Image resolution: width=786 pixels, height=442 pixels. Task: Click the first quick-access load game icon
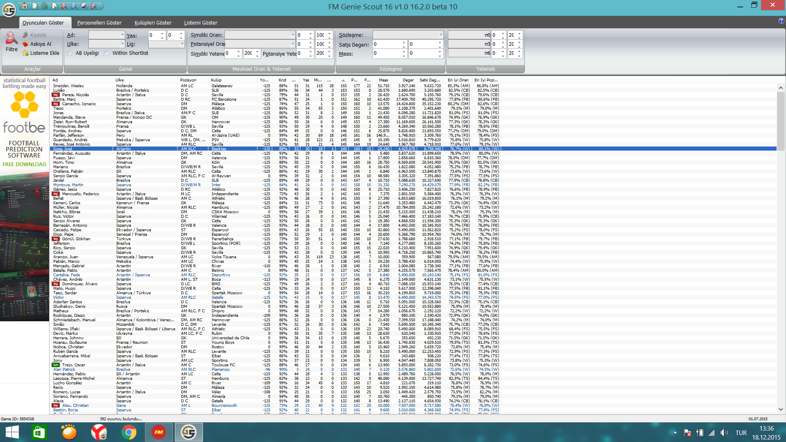pos(25,6)
